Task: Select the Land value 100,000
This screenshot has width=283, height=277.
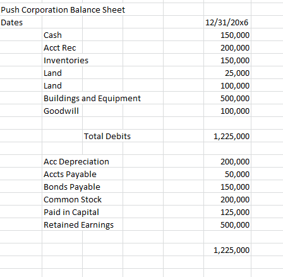Action: click(x=235, y=86)
